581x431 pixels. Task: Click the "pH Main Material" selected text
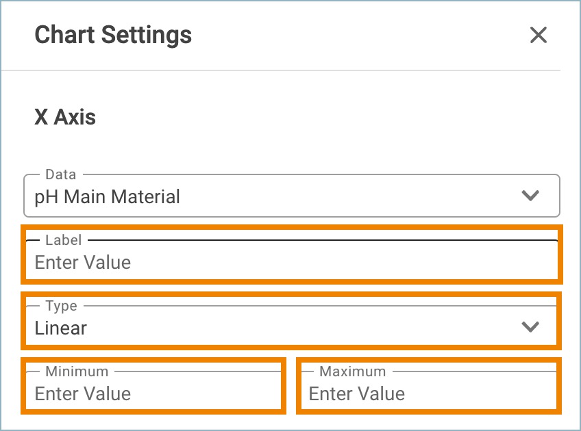tap(107, 197)
